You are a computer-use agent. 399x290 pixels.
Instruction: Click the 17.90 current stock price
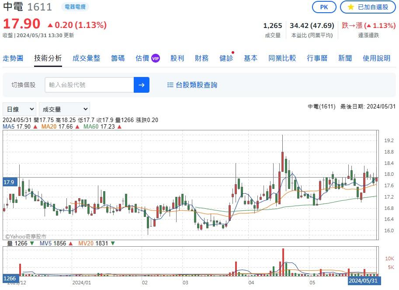click(x=21, y=24)
